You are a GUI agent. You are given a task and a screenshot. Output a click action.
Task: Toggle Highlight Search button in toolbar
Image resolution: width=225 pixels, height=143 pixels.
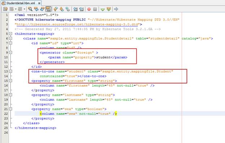[x=48, y=9]
